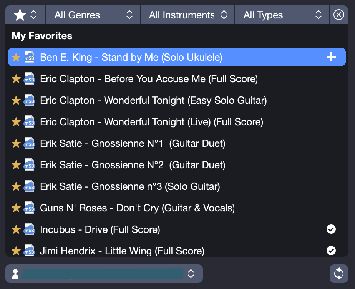Select Ben E. King - Stand by Me (Solo Ukulele)
This screenshot has height=289, width=355.
pyautogui.click(x=177, y=57)
